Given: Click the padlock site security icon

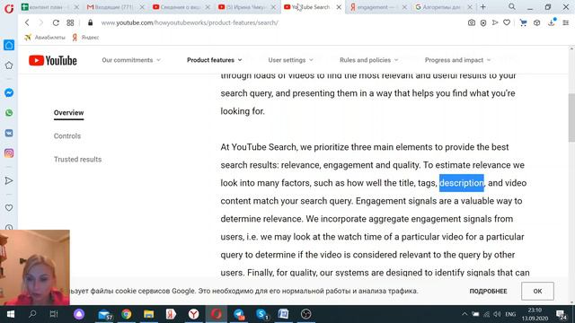Looking at the screenshot, I should 90,22.
